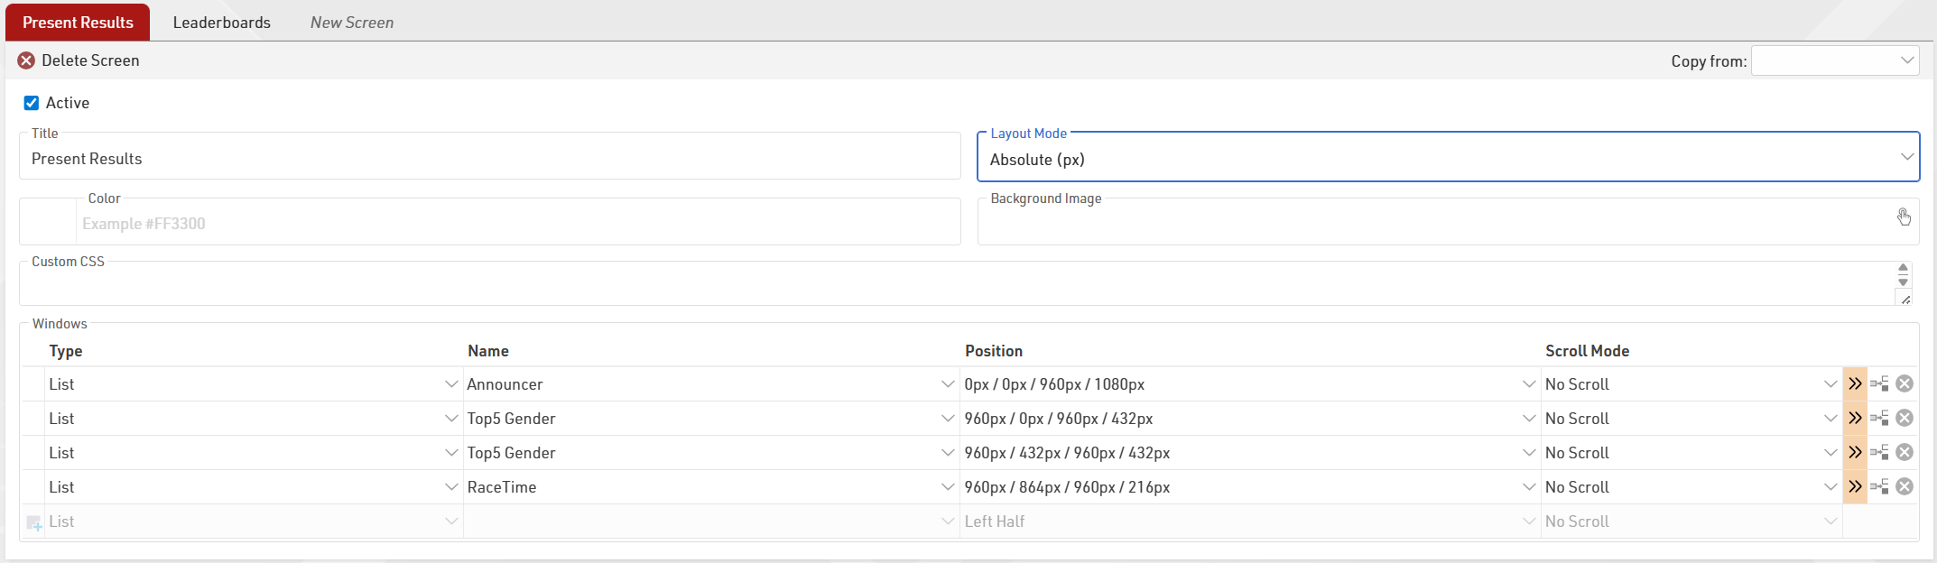The height and width of the screenshot is (563, 1937).
Task: Click duplicate icon on the RaceTime row
Action: [1879, 487]
